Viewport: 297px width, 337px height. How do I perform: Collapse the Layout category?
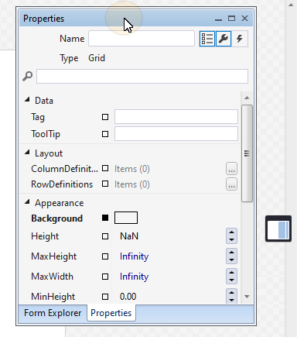(27, 153)
